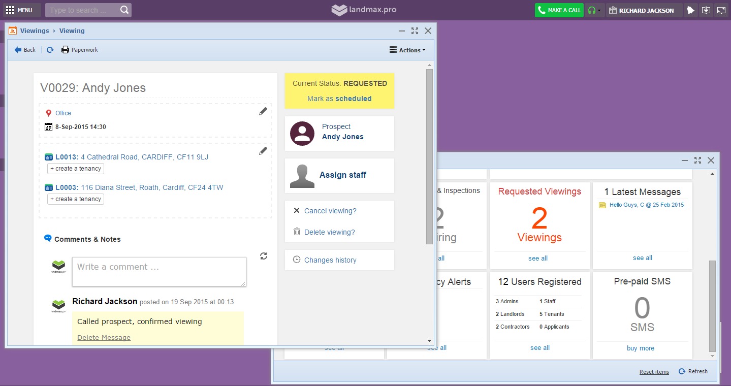
Task: Click the headset icon in the top bar
Action: tap(592, 10)
